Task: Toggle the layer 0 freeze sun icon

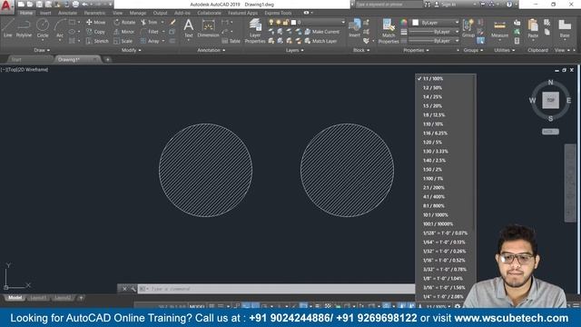Action: point(279,22)
